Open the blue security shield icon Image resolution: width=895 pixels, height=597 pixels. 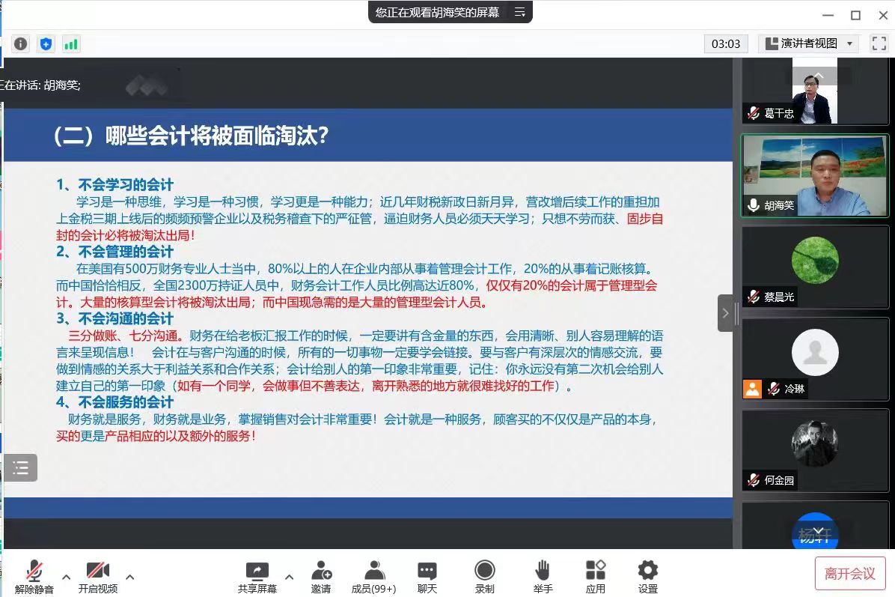click(46, 44)
